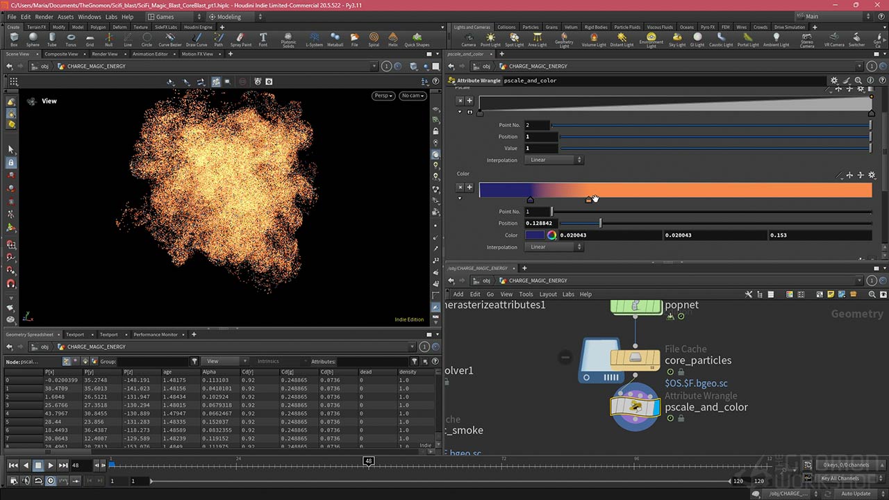Open the Render menu
The width and height of the screenshot is (889, 500).
[x=44, y=17]
